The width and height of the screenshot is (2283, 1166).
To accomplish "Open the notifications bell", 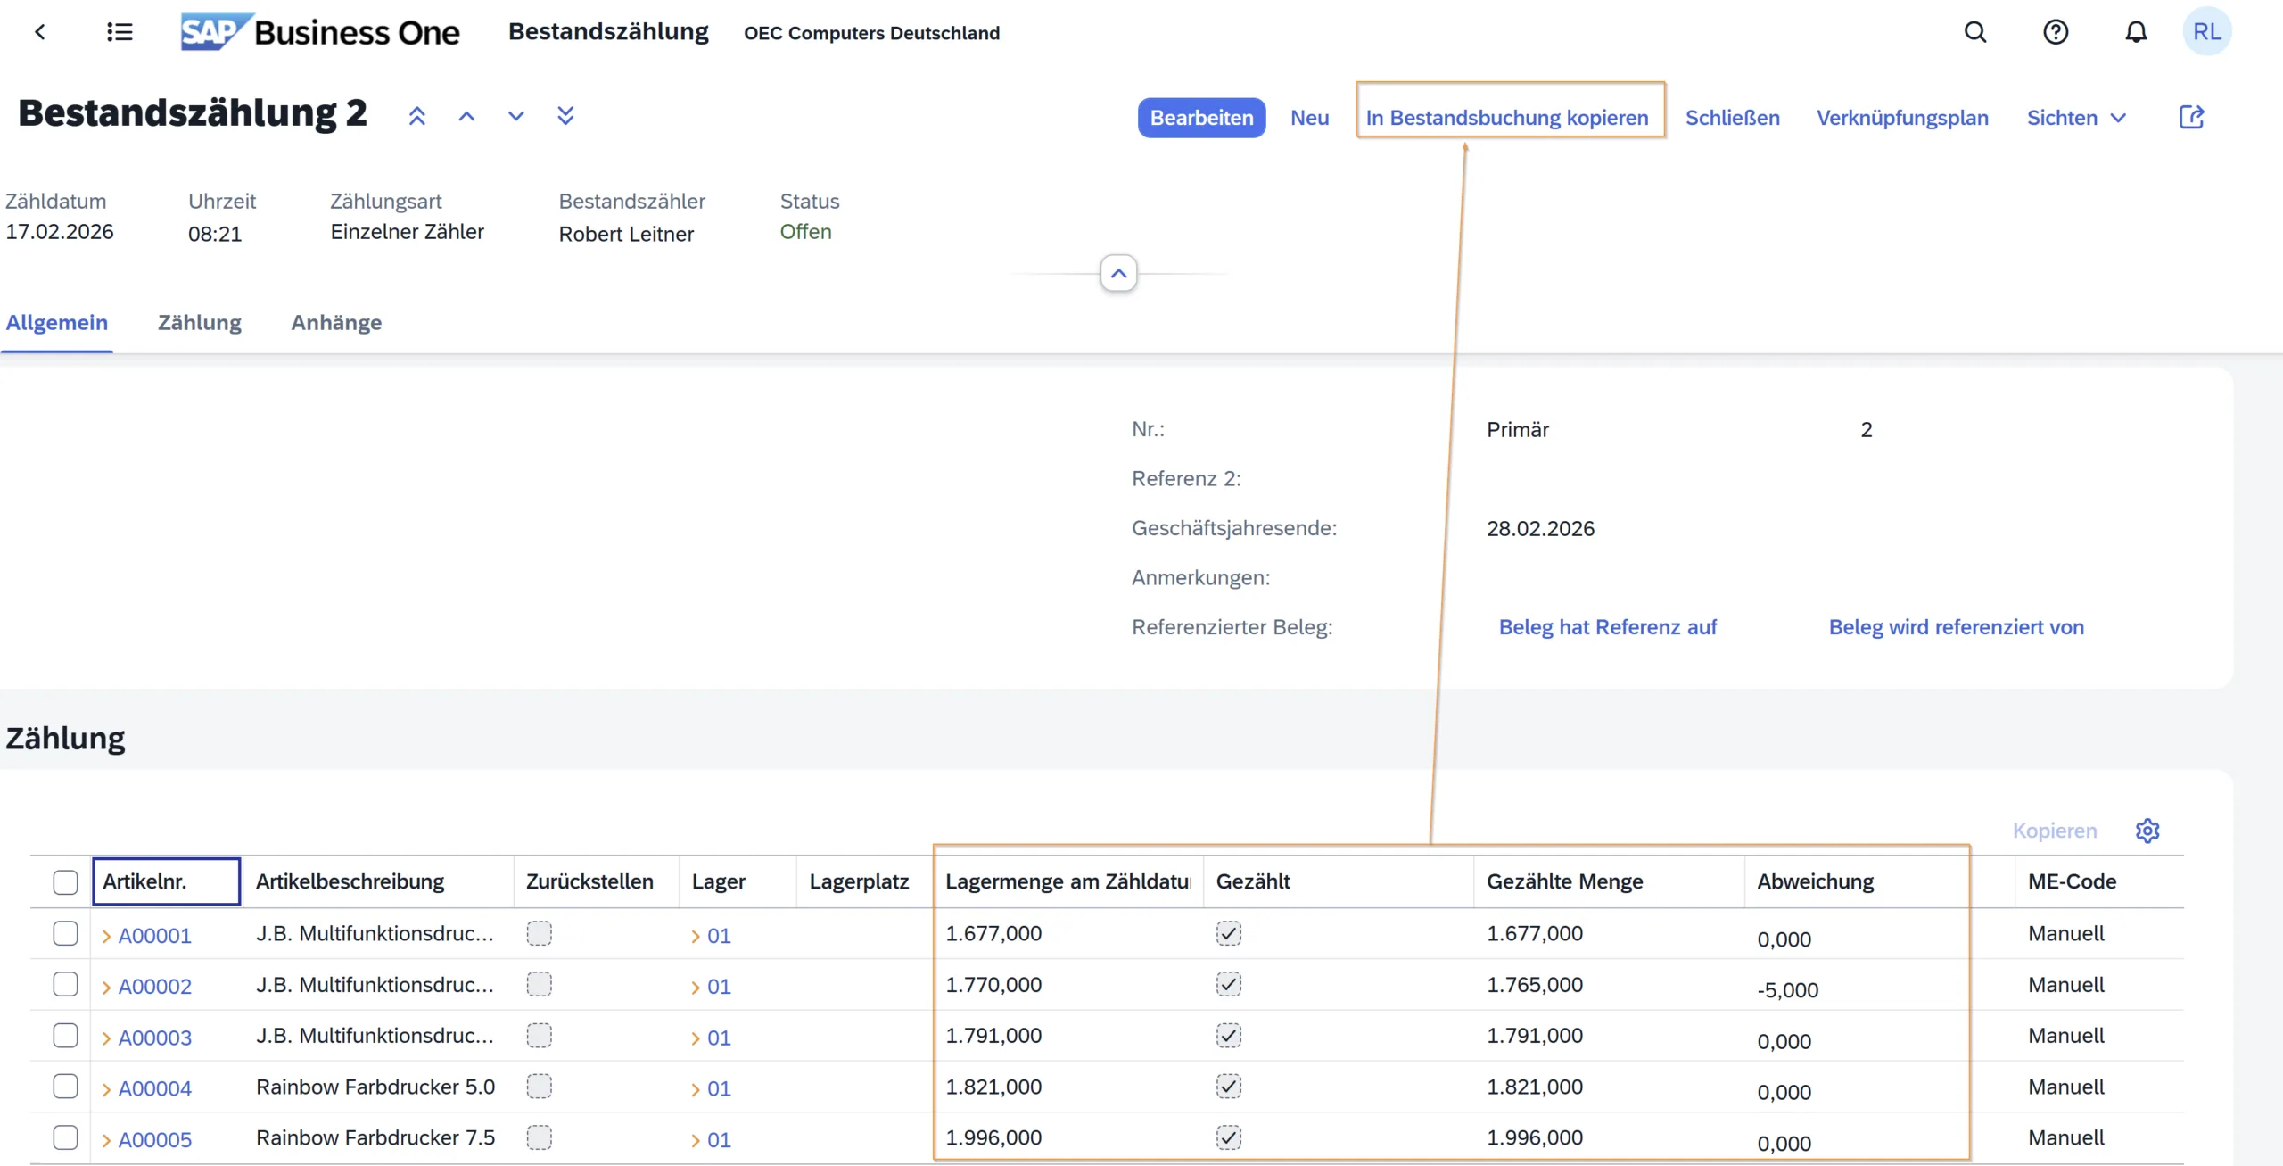I will point(2136,33).
